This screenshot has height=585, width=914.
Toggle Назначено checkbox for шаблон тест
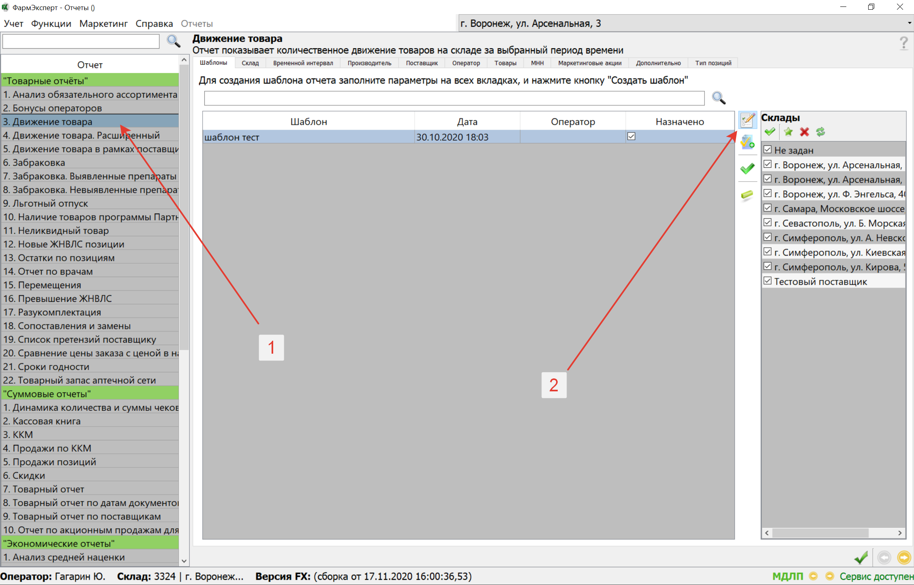631,137
